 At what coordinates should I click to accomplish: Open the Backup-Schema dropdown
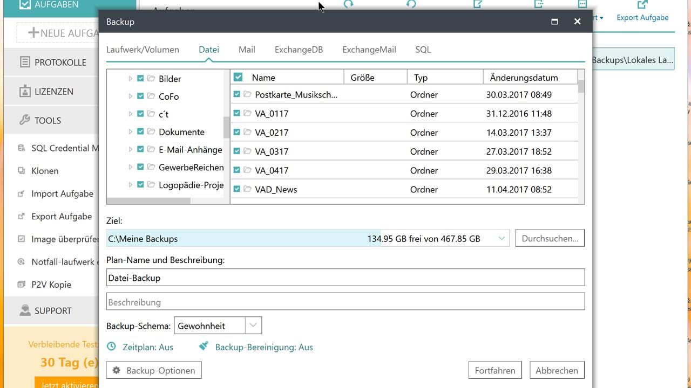[x=253, y=325]
